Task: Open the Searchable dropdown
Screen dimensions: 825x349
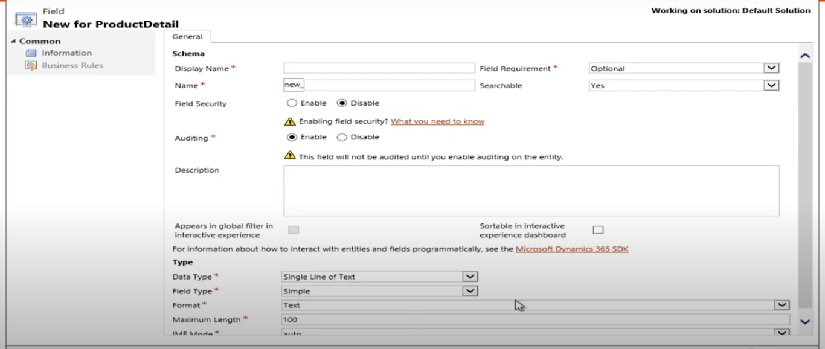Action: (771, 85)
